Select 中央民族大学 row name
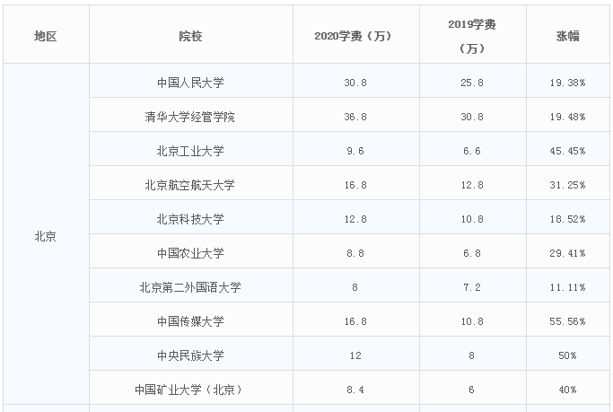Viewport: 613px width, 412px height. pos(190,355)
